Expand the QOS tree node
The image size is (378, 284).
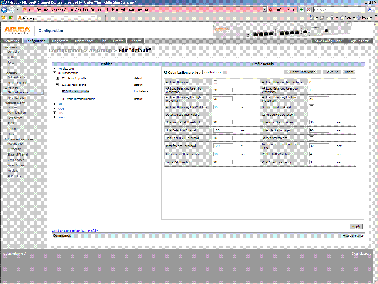55,108
